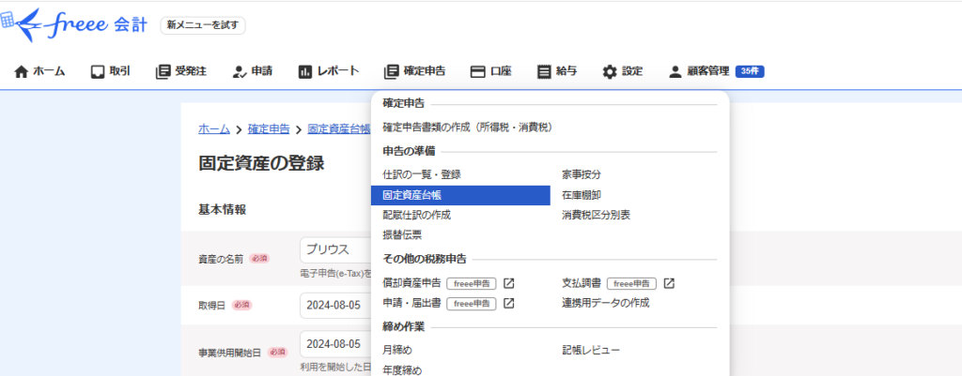962x376 pixels.
Task: Click the 資産の名前 field containing プリウス
Action: (x=334, y=250)
